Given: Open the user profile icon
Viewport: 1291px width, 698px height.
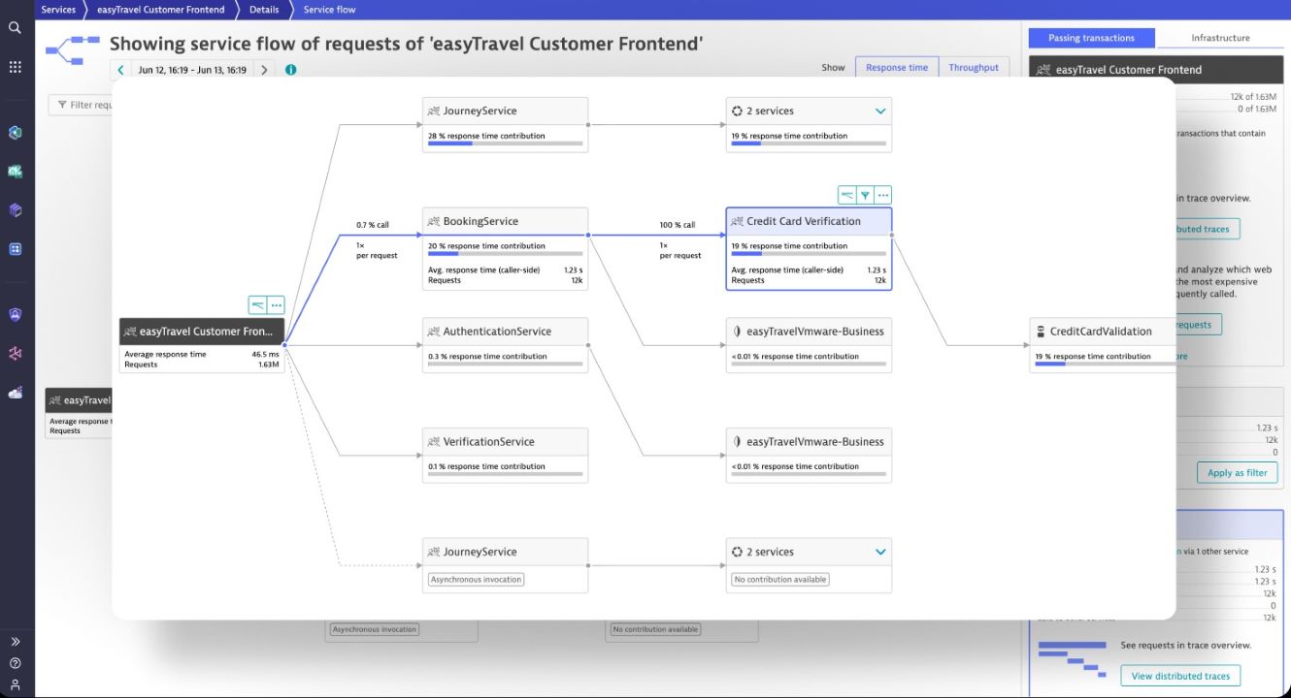Looking at the screenshot, I should pyautogui.click(x=15, y=684).
